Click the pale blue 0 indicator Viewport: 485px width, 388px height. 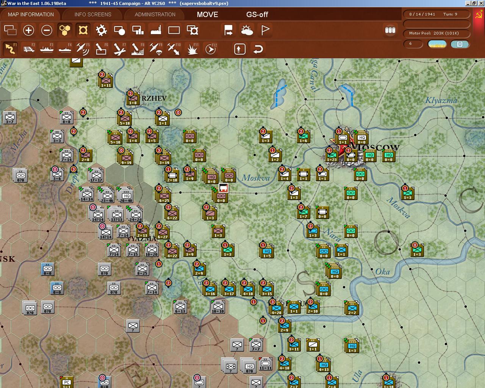pyautogui.click(x=460, y=44)
